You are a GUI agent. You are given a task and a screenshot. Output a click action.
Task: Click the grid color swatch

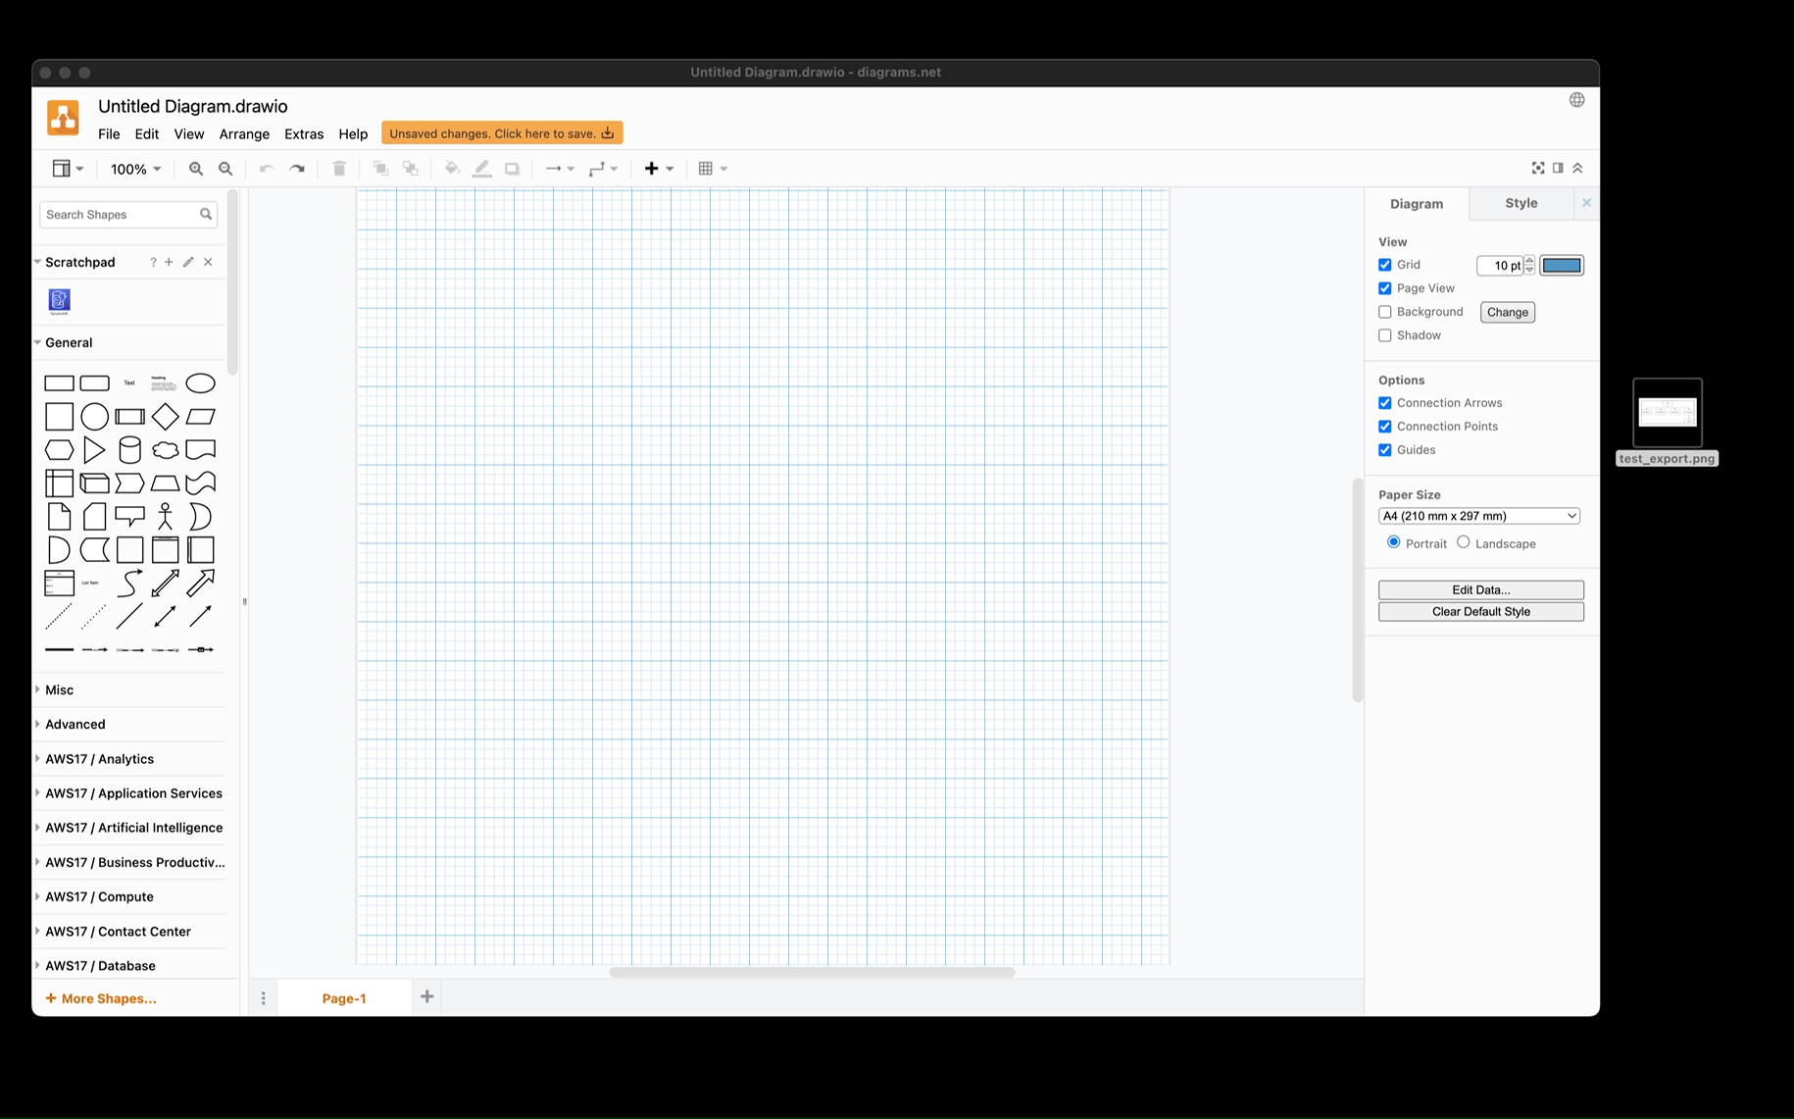[x=1562, y=265]
